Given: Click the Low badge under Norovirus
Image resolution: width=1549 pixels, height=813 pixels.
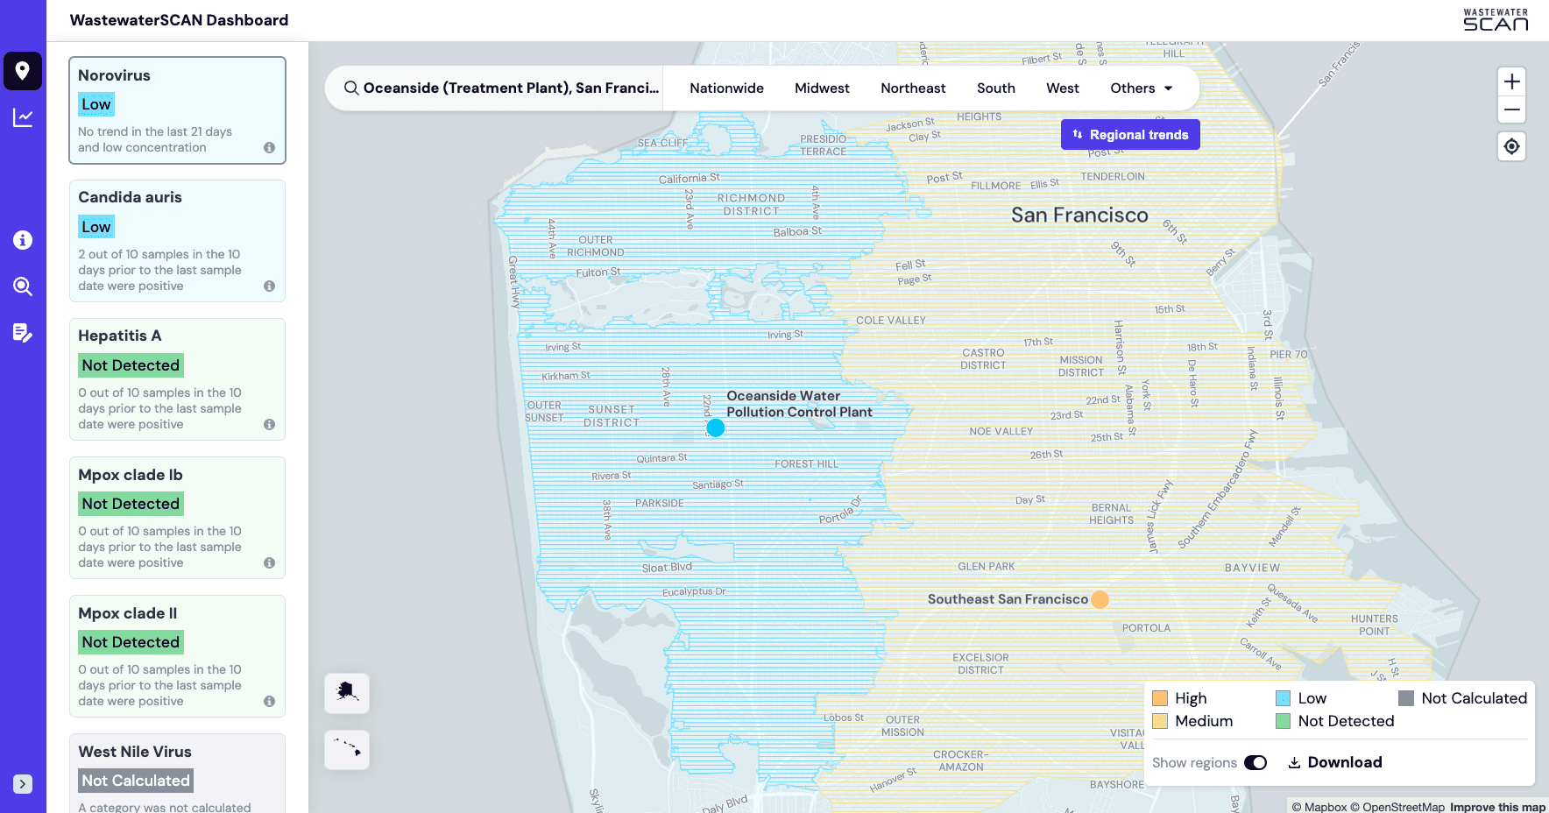Looking at the screenshot, I should coord(96,104).
